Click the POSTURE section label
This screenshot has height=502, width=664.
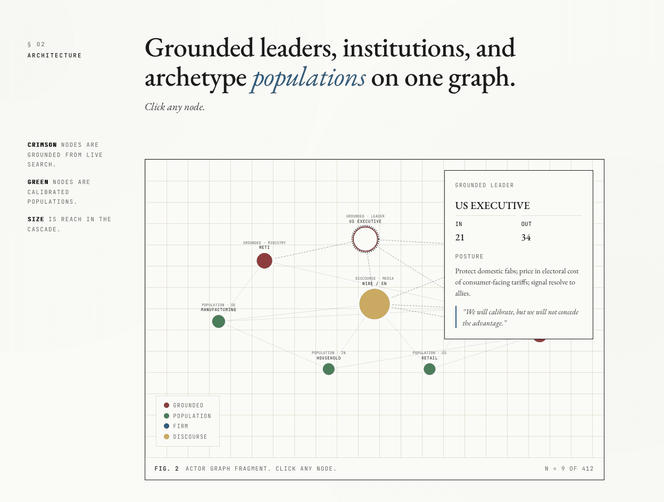click(469, 257)
